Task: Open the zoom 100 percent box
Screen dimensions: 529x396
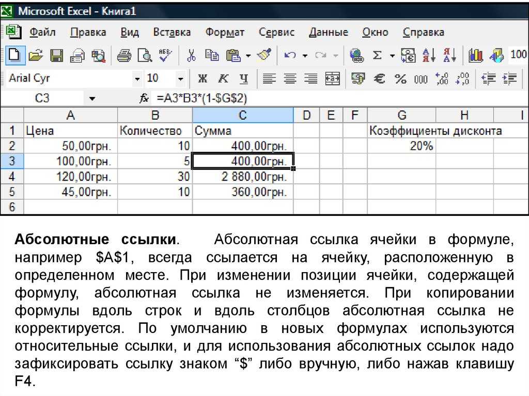Action: click(x=518, y=54)
